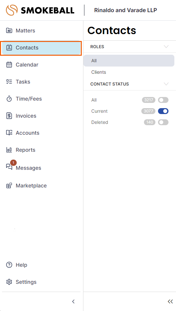Turn off the Current contacts toggle
The width and height of the screenshot is (176, 311).
(x=163, y=111)
